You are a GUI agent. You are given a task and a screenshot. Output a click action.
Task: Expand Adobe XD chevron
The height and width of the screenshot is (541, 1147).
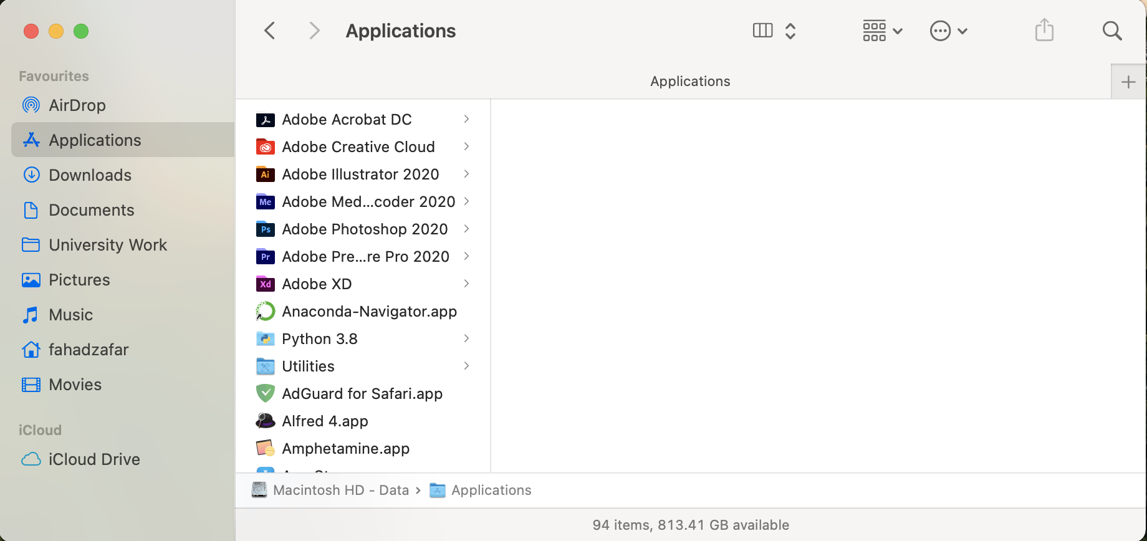466,284
